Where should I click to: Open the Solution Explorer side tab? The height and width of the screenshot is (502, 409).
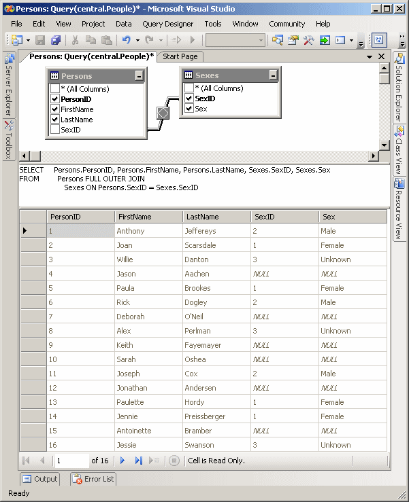[x=399, y=88]
